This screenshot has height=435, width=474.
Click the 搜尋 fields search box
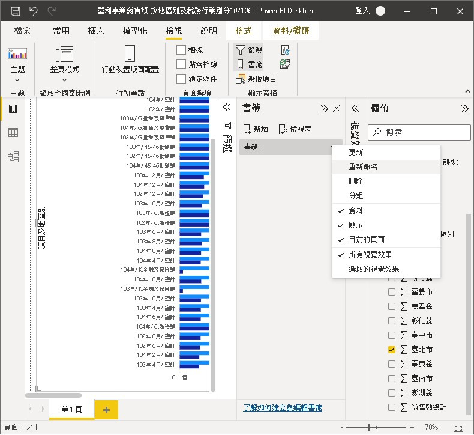click(419, 133)
